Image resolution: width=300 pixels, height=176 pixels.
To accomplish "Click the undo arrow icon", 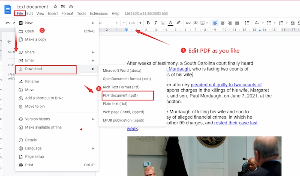I will point(8,23).
